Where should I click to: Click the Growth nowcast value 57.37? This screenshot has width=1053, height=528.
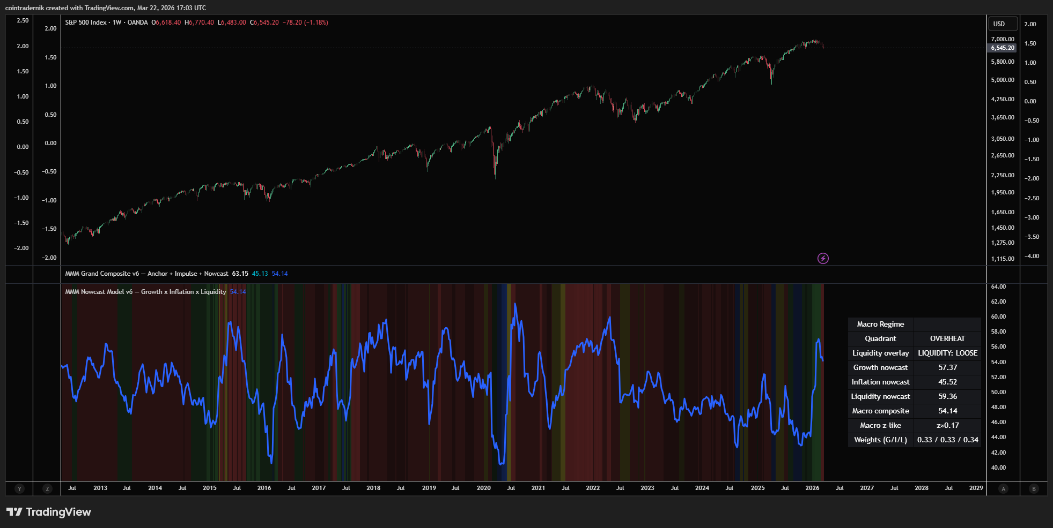pos(947,367)
